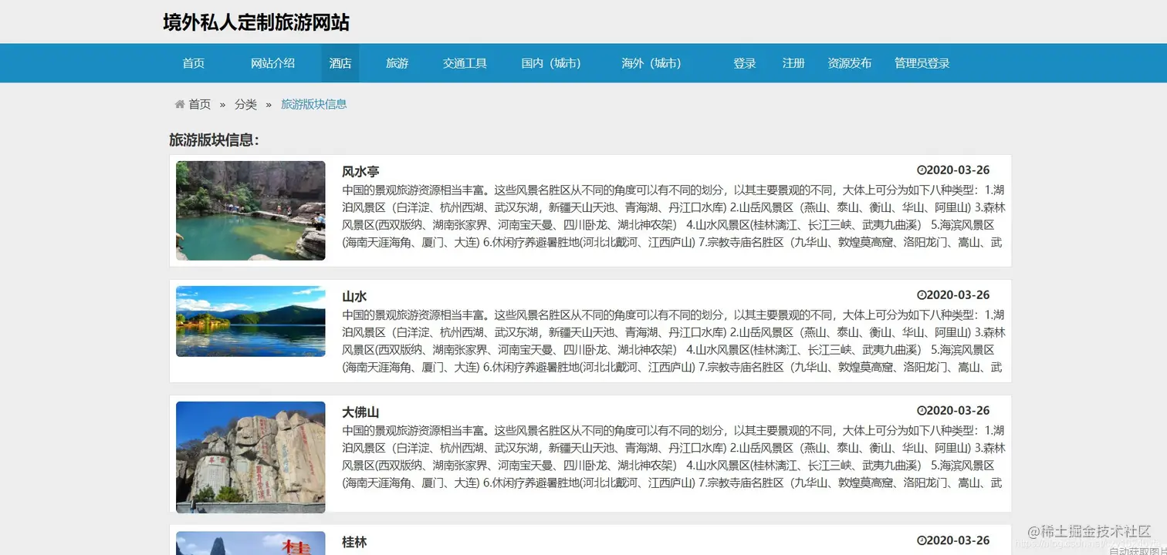Open the 网站介绍 page

point(272,63)
